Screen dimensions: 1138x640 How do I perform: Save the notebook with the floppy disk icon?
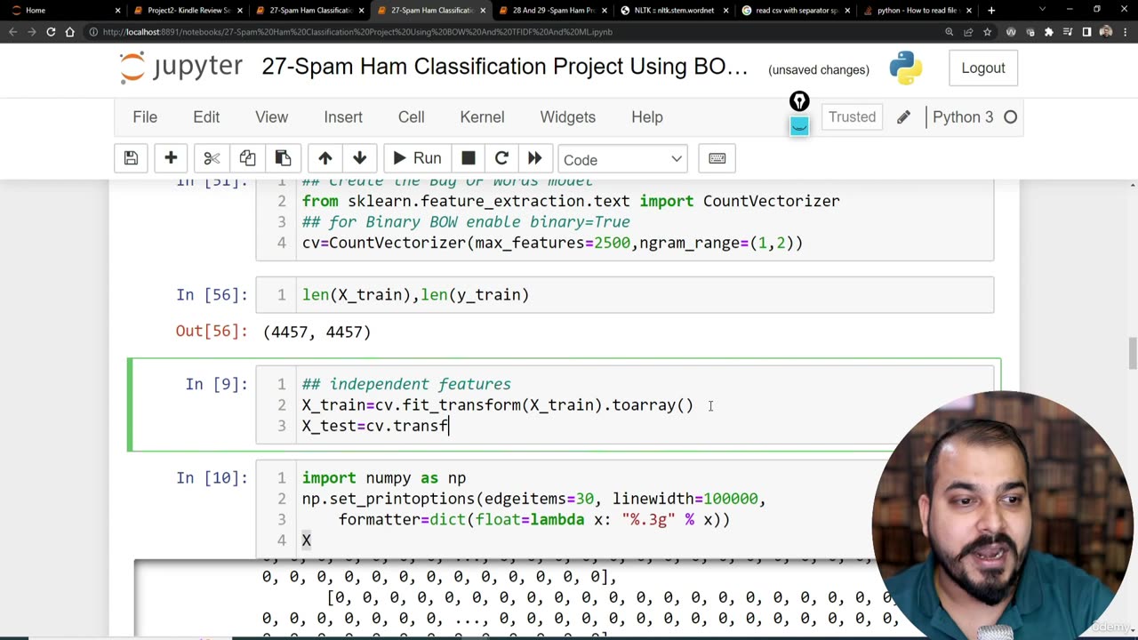click(x=131, y=158)
